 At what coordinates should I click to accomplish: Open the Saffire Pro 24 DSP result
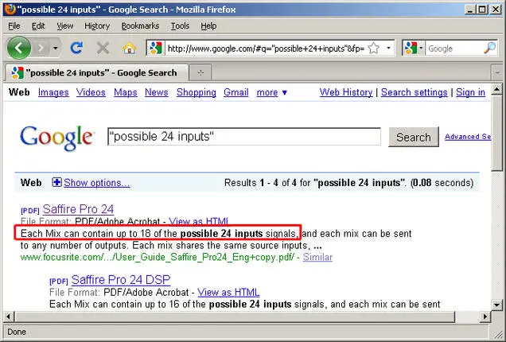121,279
